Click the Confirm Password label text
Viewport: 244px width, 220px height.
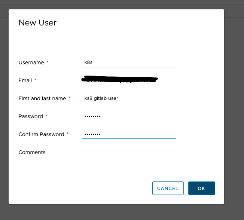pyautogui.click(x=41, y=134)
